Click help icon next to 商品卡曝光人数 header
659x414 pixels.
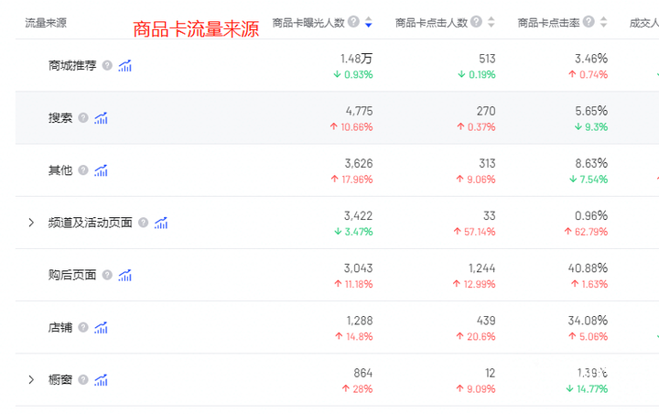pyautogui.click(x=354, y=21)
